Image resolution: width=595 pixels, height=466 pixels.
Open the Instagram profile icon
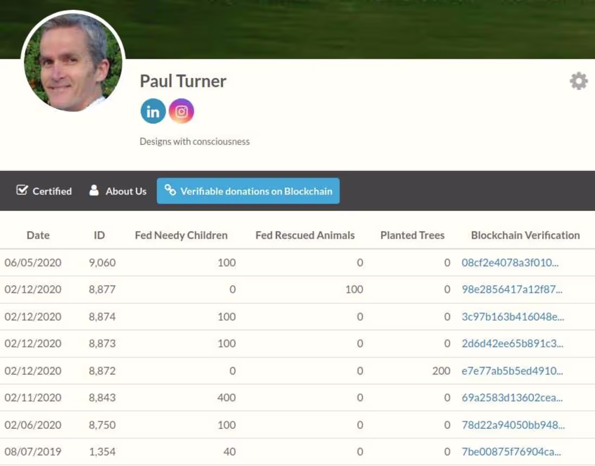click(181, 111)
